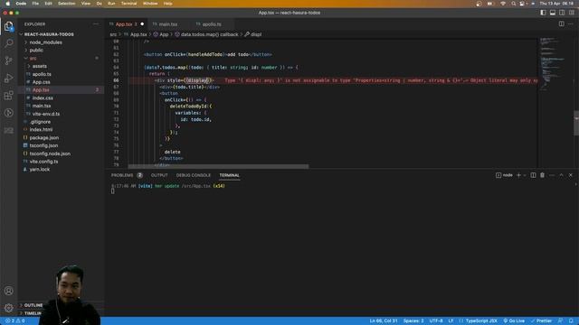Toggle Go Live server in status bar

click(514, 320)
